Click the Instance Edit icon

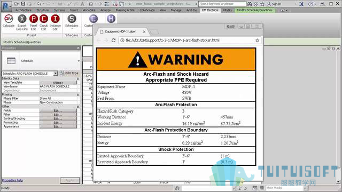[x=55, y=19]
